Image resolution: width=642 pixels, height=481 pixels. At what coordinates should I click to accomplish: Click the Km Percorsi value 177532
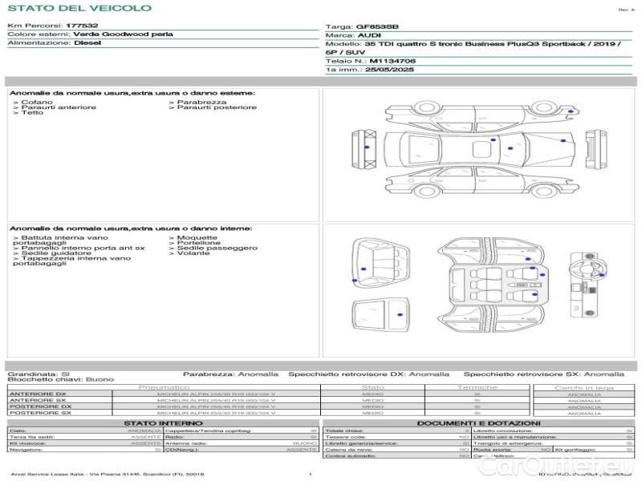point(82,26)
